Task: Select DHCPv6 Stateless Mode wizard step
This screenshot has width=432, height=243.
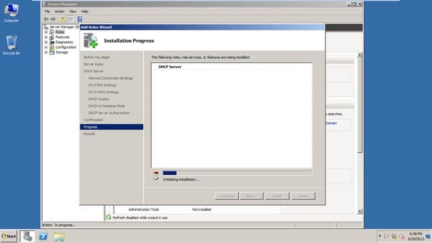Action: pyautogui.click(x=107, y=106)
